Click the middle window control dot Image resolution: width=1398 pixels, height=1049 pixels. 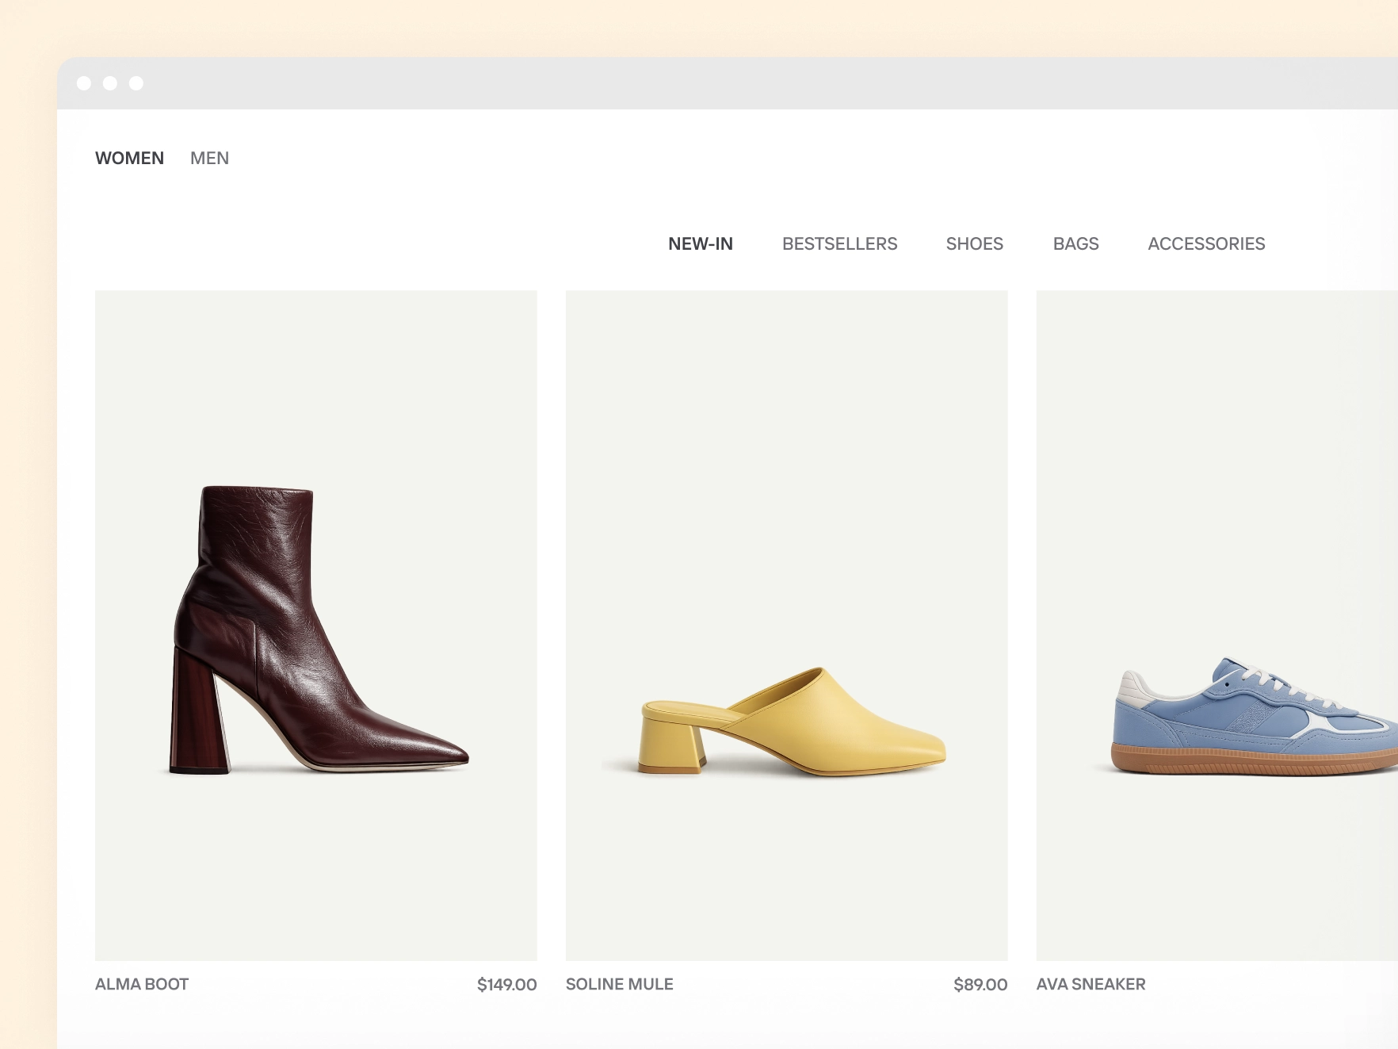pos(110,83)
